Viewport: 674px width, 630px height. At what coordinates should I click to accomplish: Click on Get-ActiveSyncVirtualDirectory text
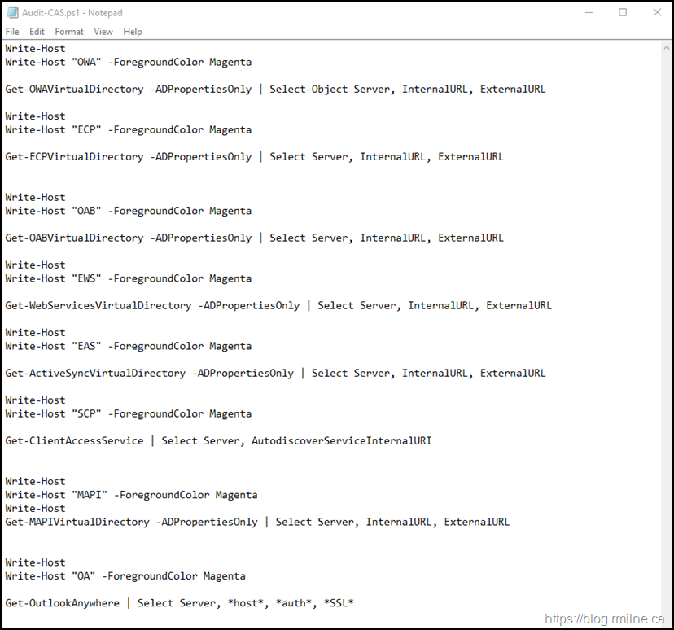(x=94, y=373)
